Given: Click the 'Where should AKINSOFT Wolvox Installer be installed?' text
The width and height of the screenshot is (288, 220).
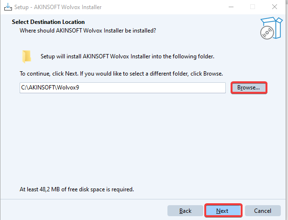Looking at the screenshot, I should 88,31.
